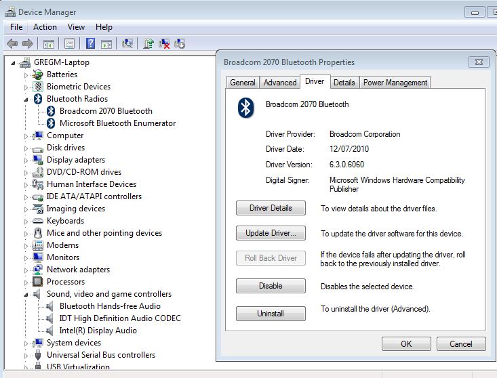
Task: Switch to the Advanced tab
Action: coord(280,83)
